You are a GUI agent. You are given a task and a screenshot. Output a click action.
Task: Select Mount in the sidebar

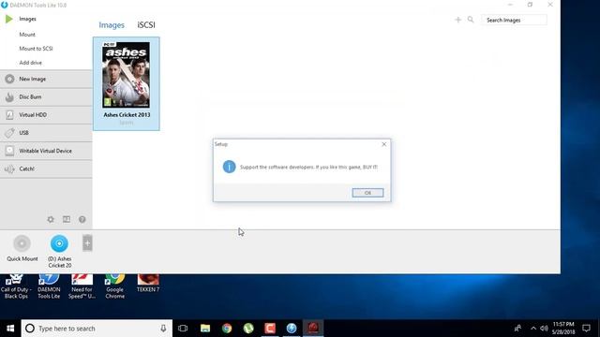pos(27,35)
